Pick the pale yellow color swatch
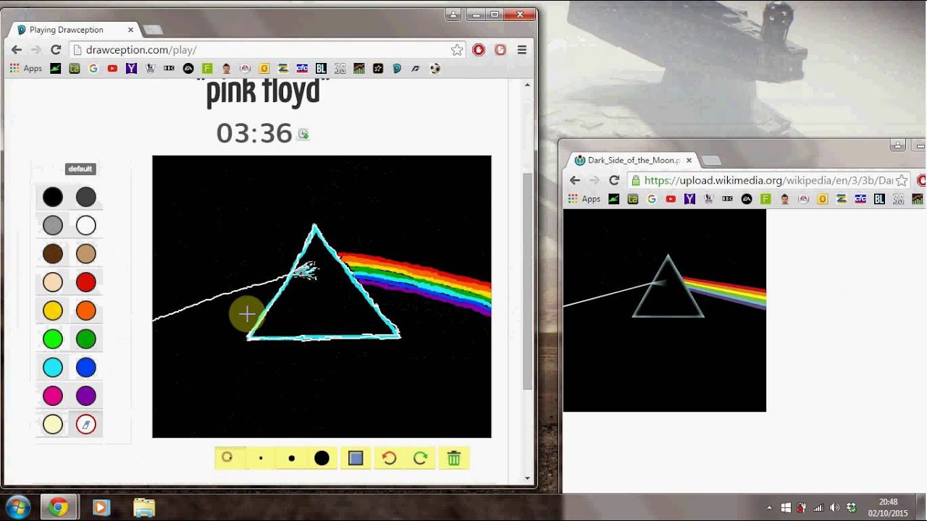The image size is (927, 521). [53, 425]
